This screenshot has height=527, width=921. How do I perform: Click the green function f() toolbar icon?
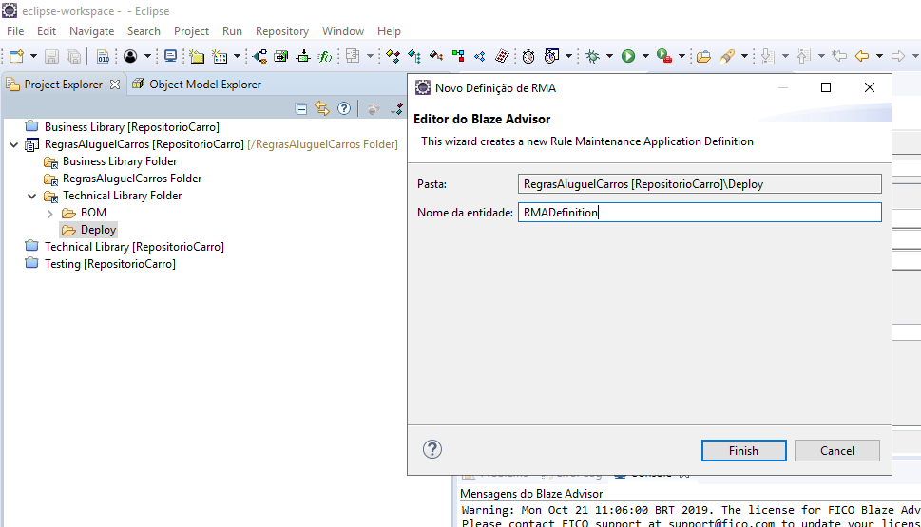click(324, 56)
